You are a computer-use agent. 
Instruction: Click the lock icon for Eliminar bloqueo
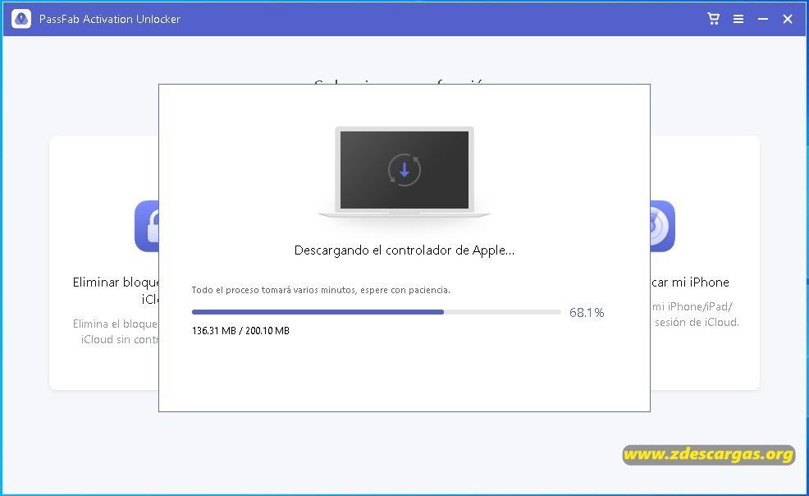tap(147, 226)
